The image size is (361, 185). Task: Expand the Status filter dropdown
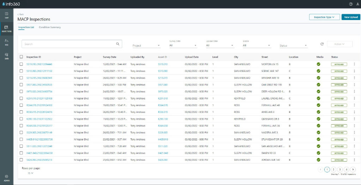293,45
